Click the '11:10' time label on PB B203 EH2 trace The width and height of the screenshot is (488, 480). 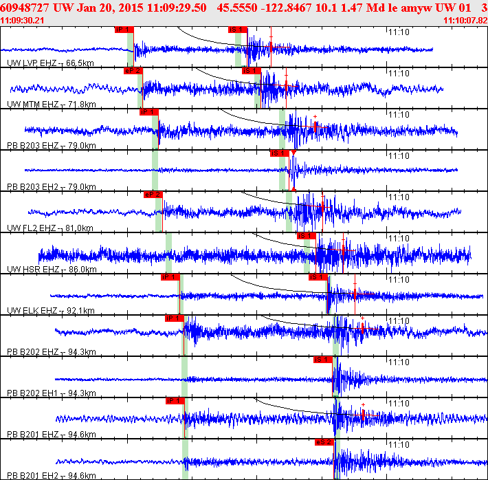tap(399, 155)
